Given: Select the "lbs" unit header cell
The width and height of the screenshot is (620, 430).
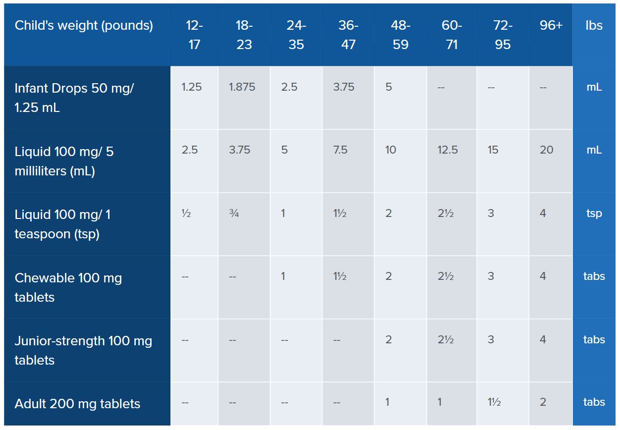Looking at the screenshot, I should point(594,26).
